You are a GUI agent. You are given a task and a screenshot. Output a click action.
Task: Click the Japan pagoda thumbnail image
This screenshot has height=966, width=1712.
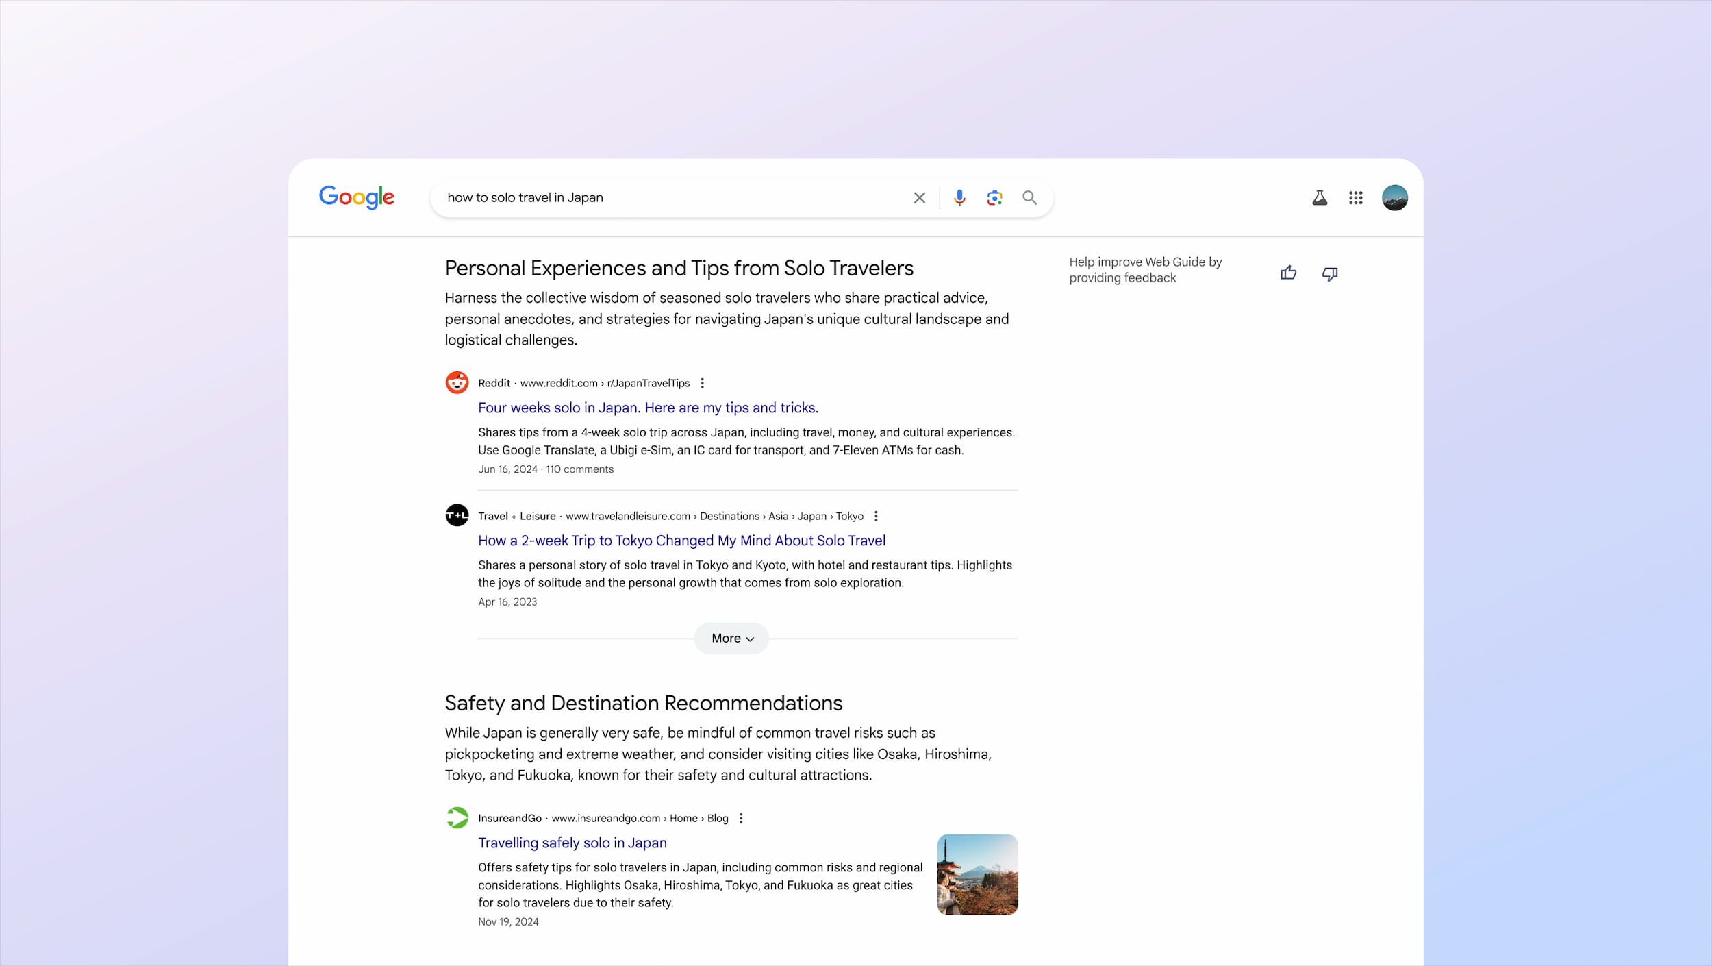pos(977,874)
